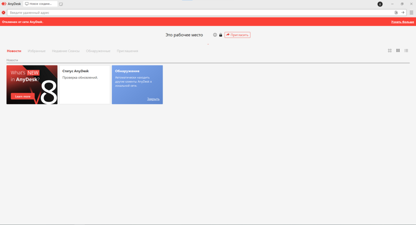Restore down the AnyDesk window

(x=402, y=4)
